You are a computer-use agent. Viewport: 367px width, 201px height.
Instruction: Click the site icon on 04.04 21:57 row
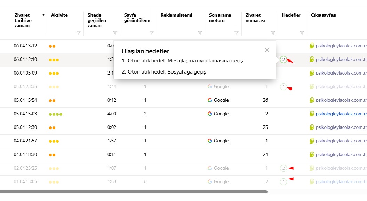[x=312, y=141]
